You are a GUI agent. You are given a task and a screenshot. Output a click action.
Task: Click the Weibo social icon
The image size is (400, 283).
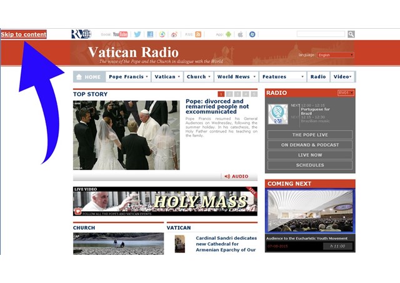click(x=174, y=34)
